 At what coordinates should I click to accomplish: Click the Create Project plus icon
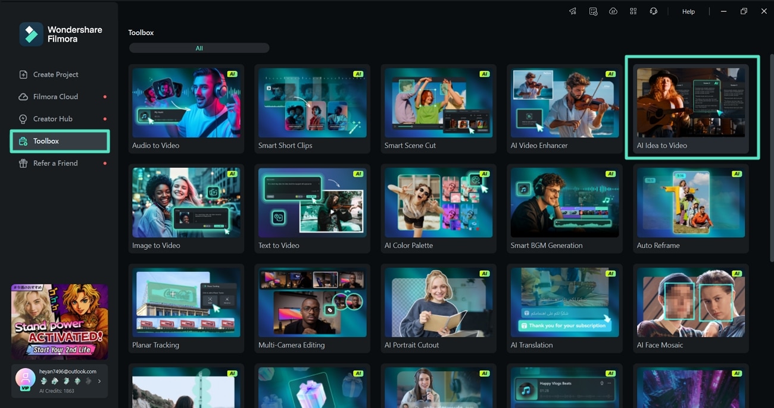23,74
